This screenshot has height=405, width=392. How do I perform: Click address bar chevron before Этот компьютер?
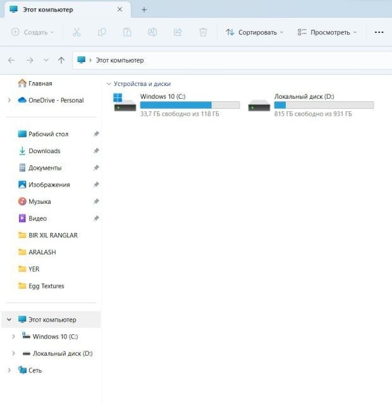(90, 60)
